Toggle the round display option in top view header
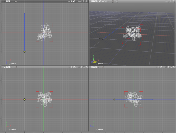 [x=16, y=1]
